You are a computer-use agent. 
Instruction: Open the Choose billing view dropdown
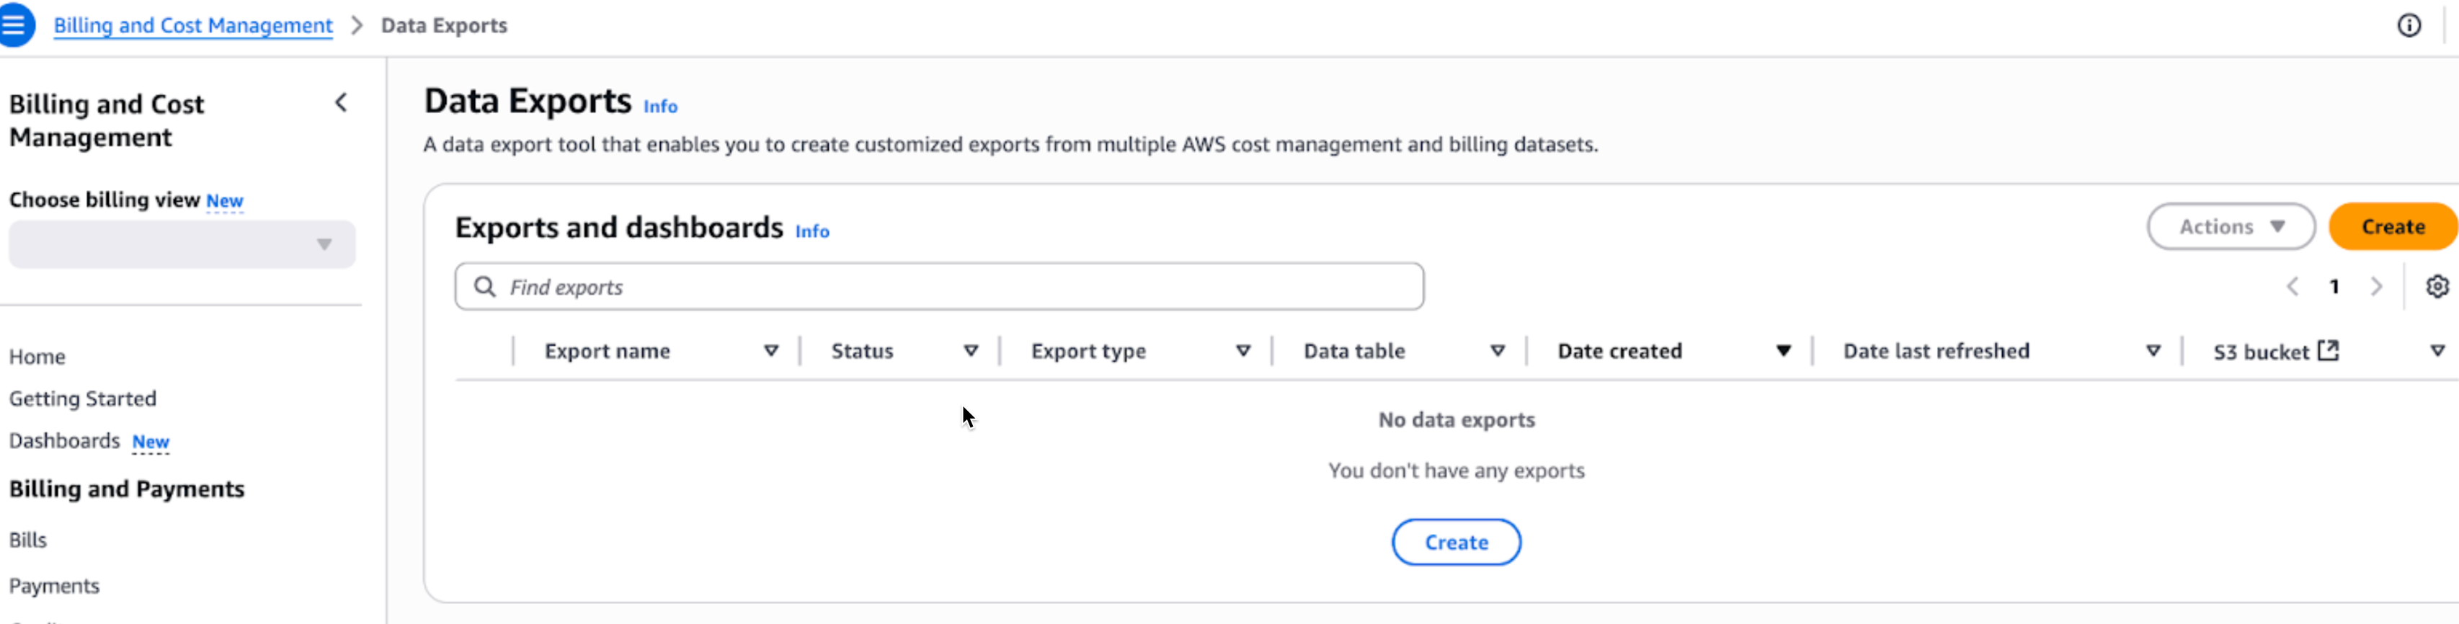(x=182, y=244)
